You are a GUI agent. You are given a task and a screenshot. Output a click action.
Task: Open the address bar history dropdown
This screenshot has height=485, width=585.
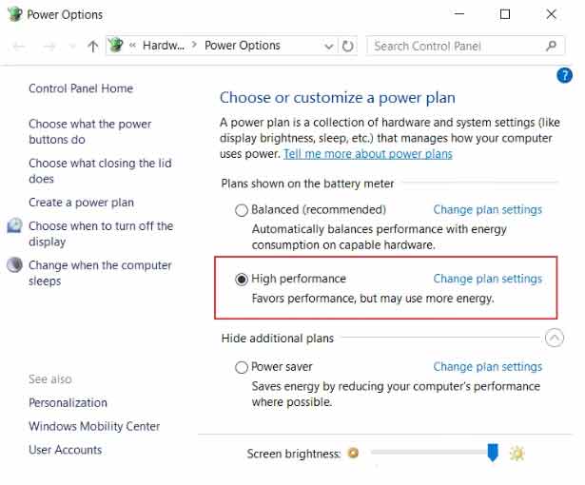328,46
